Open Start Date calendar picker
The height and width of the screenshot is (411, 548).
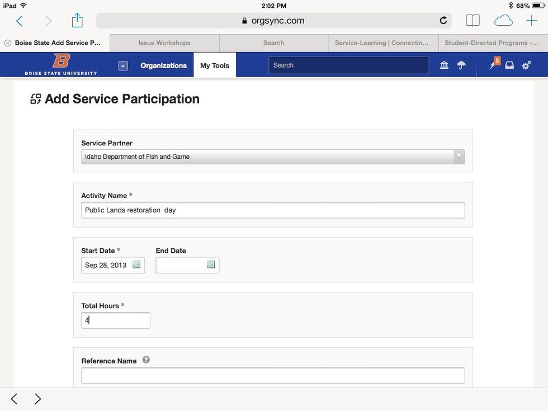[x=136, y=265]
